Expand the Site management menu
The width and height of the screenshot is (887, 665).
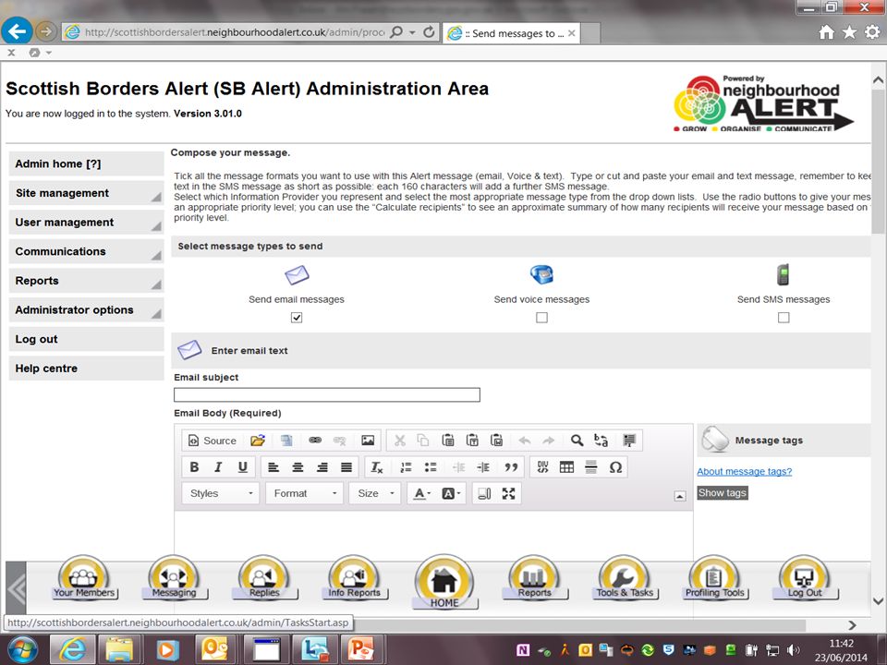click(x=87, y=193)
